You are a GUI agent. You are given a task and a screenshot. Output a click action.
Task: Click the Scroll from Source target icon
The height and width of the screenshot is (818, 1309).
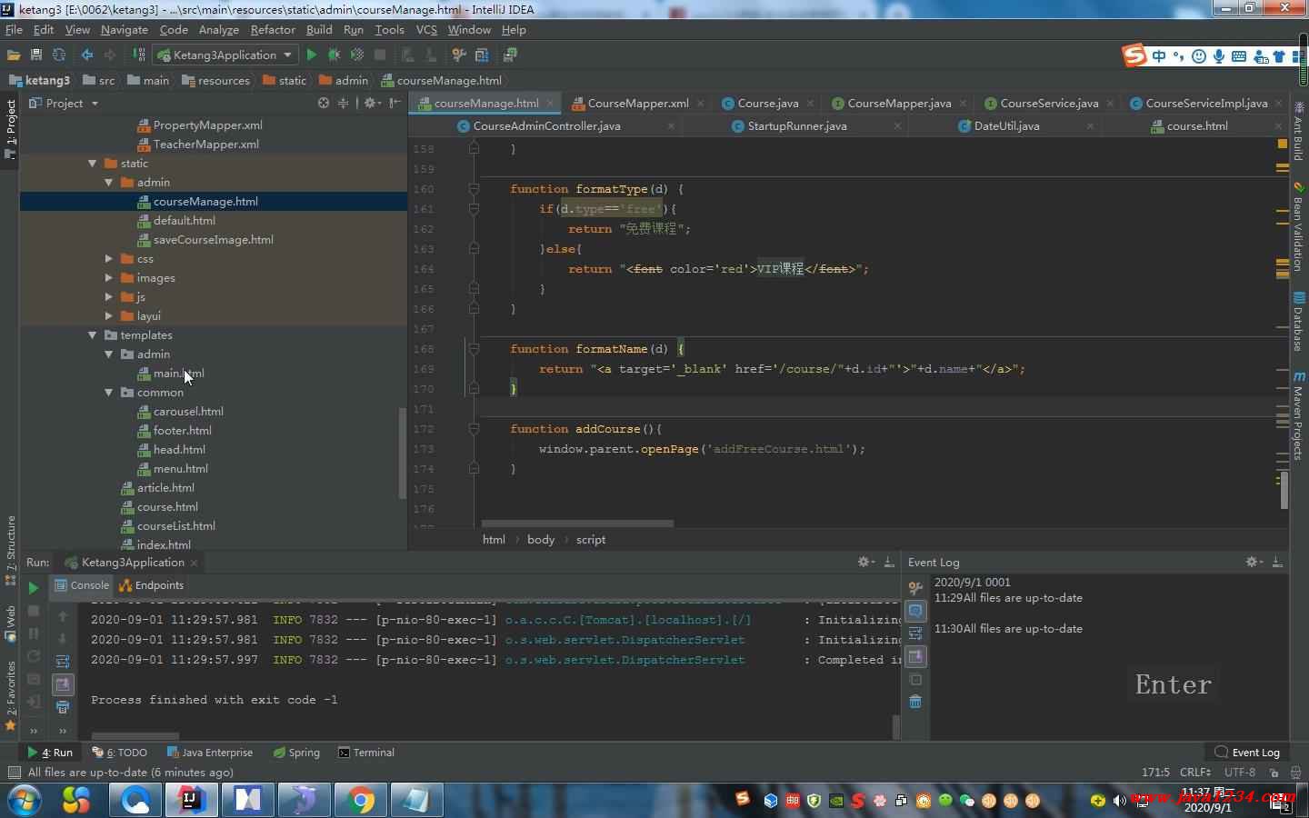(324, 104)
